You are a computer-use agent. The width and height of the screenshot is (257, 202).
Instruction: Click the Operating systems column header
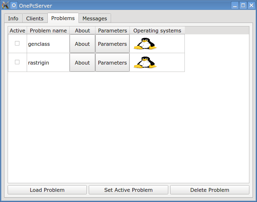(x=157, y=30)
